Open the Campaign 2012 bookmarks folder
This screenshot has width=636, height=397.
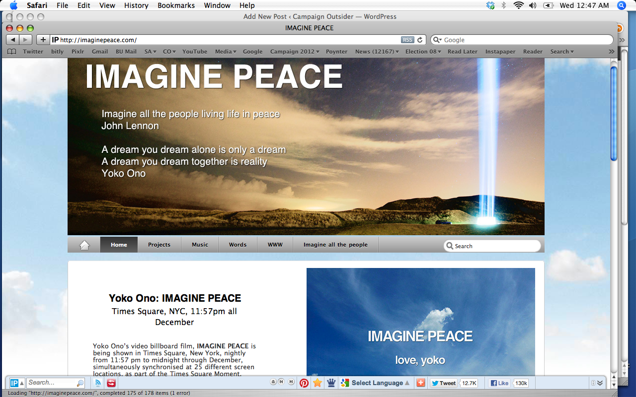point(295,52)
